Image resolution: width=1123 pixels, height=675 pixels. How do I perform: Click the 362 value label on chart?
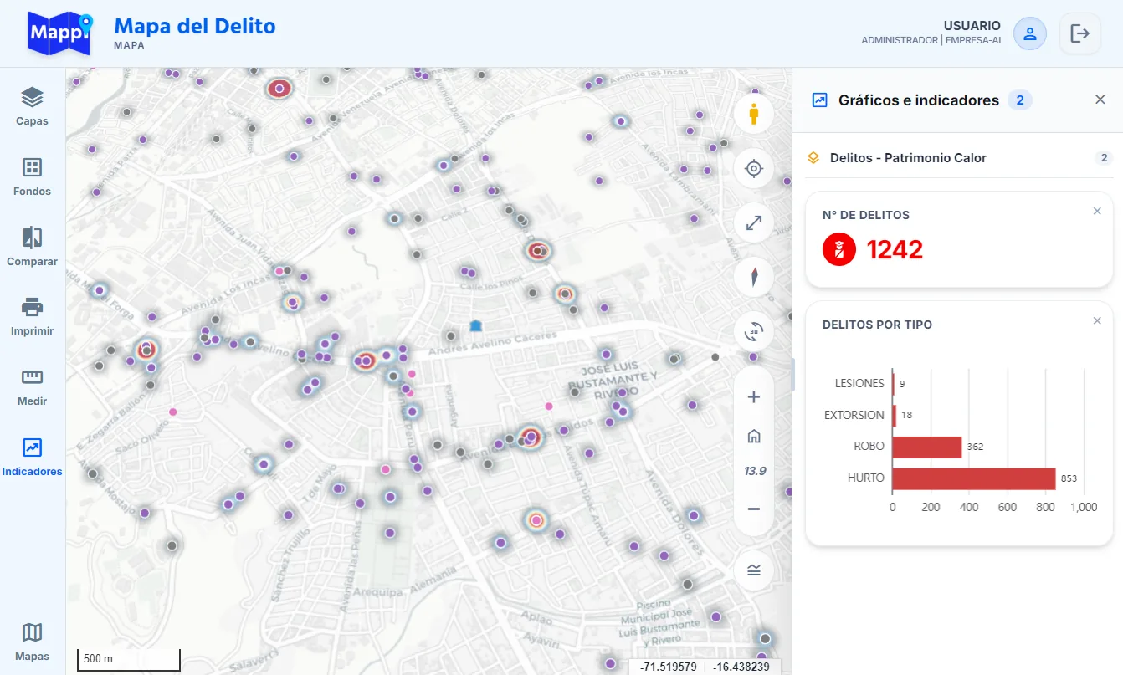click(975, 447)
